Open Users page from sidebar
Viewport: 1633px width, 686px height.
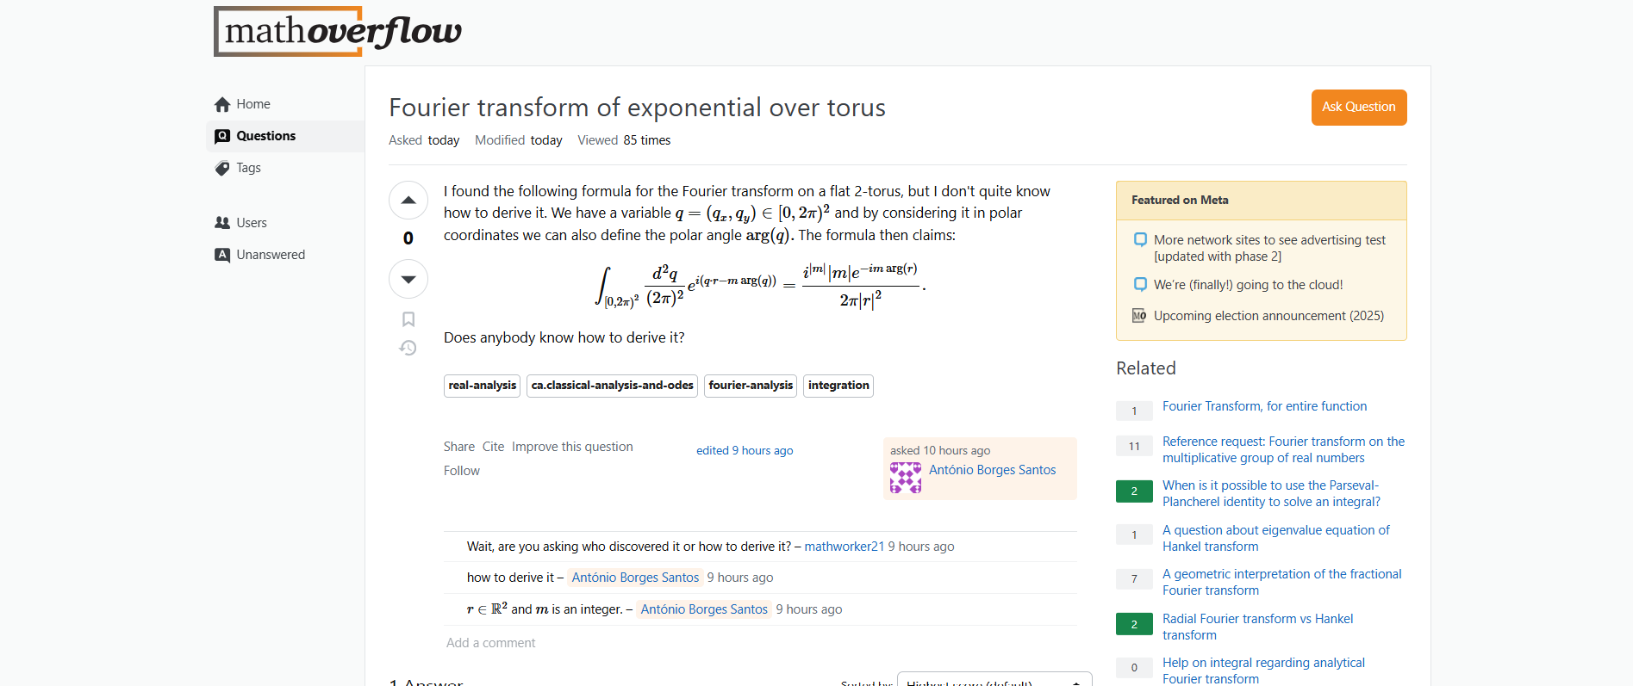251,223
